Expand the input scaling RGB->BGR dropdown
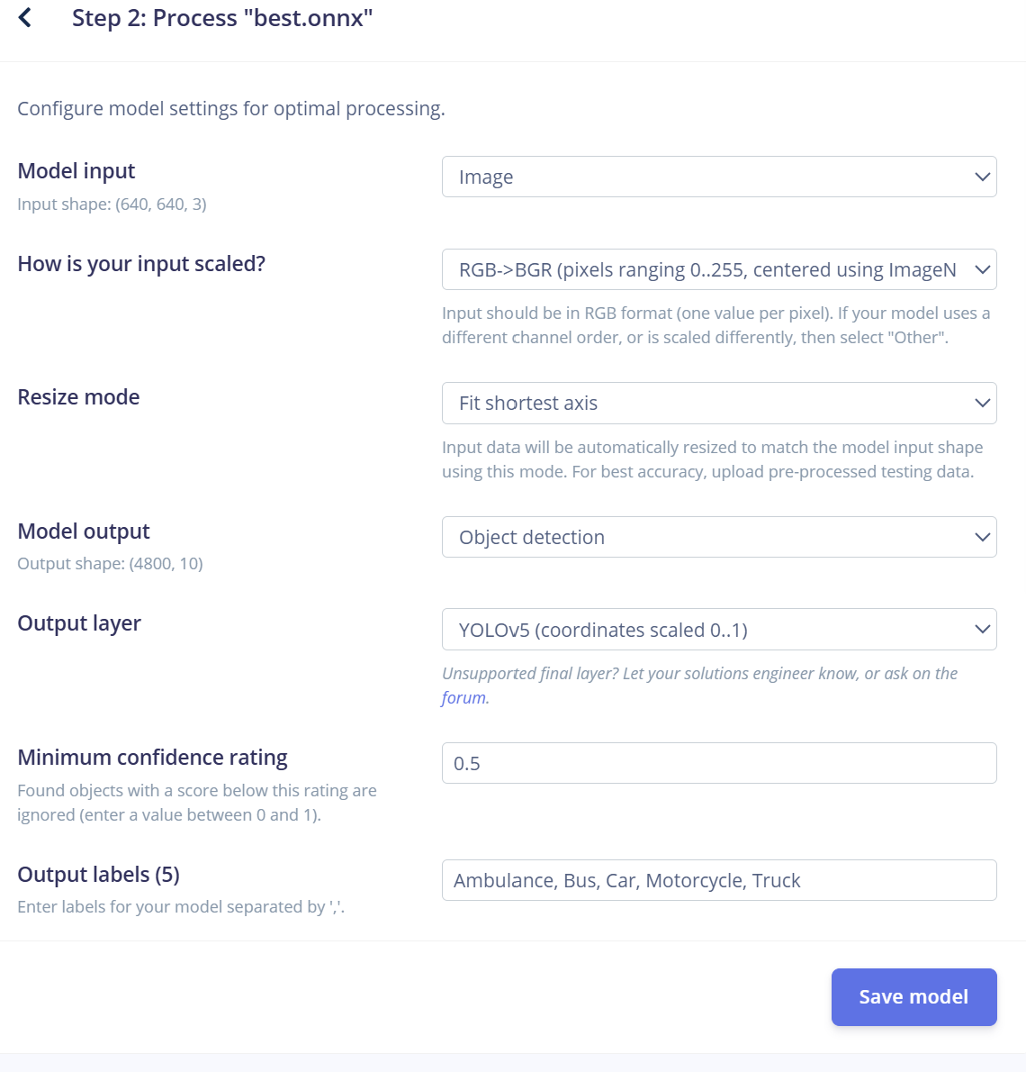The height and width of the screenshot is (1072, 1026). [x=718, y=269]
